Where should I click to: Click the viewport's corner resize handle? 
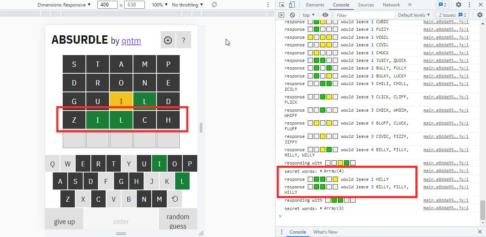tap(201, 233)
